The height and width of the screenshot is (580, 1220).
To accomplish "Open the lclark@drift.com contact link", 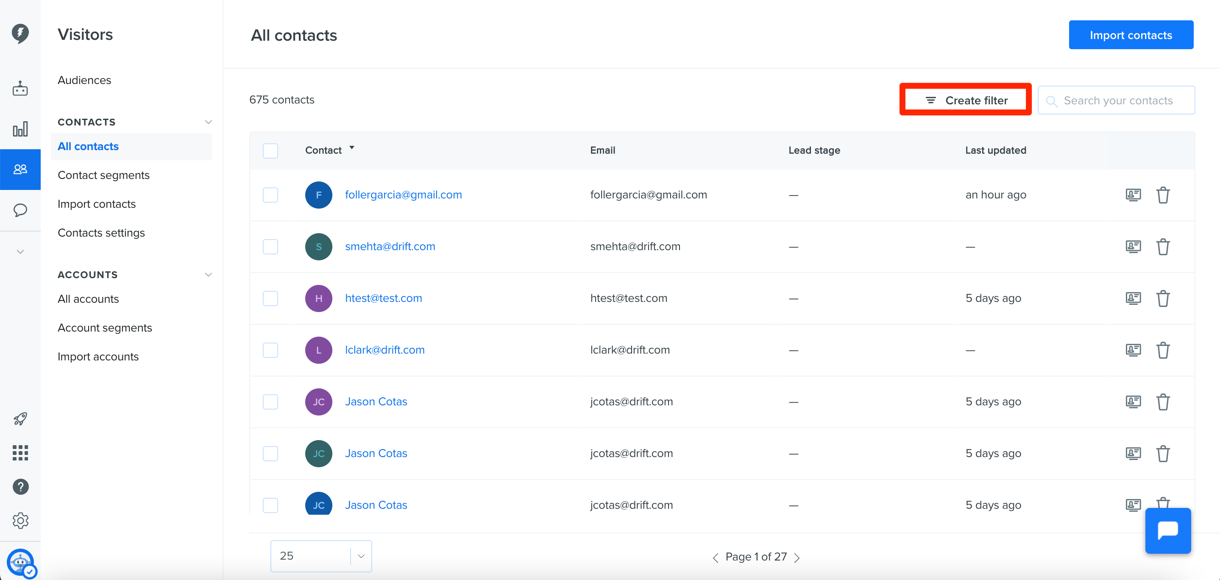I will 384,350.
